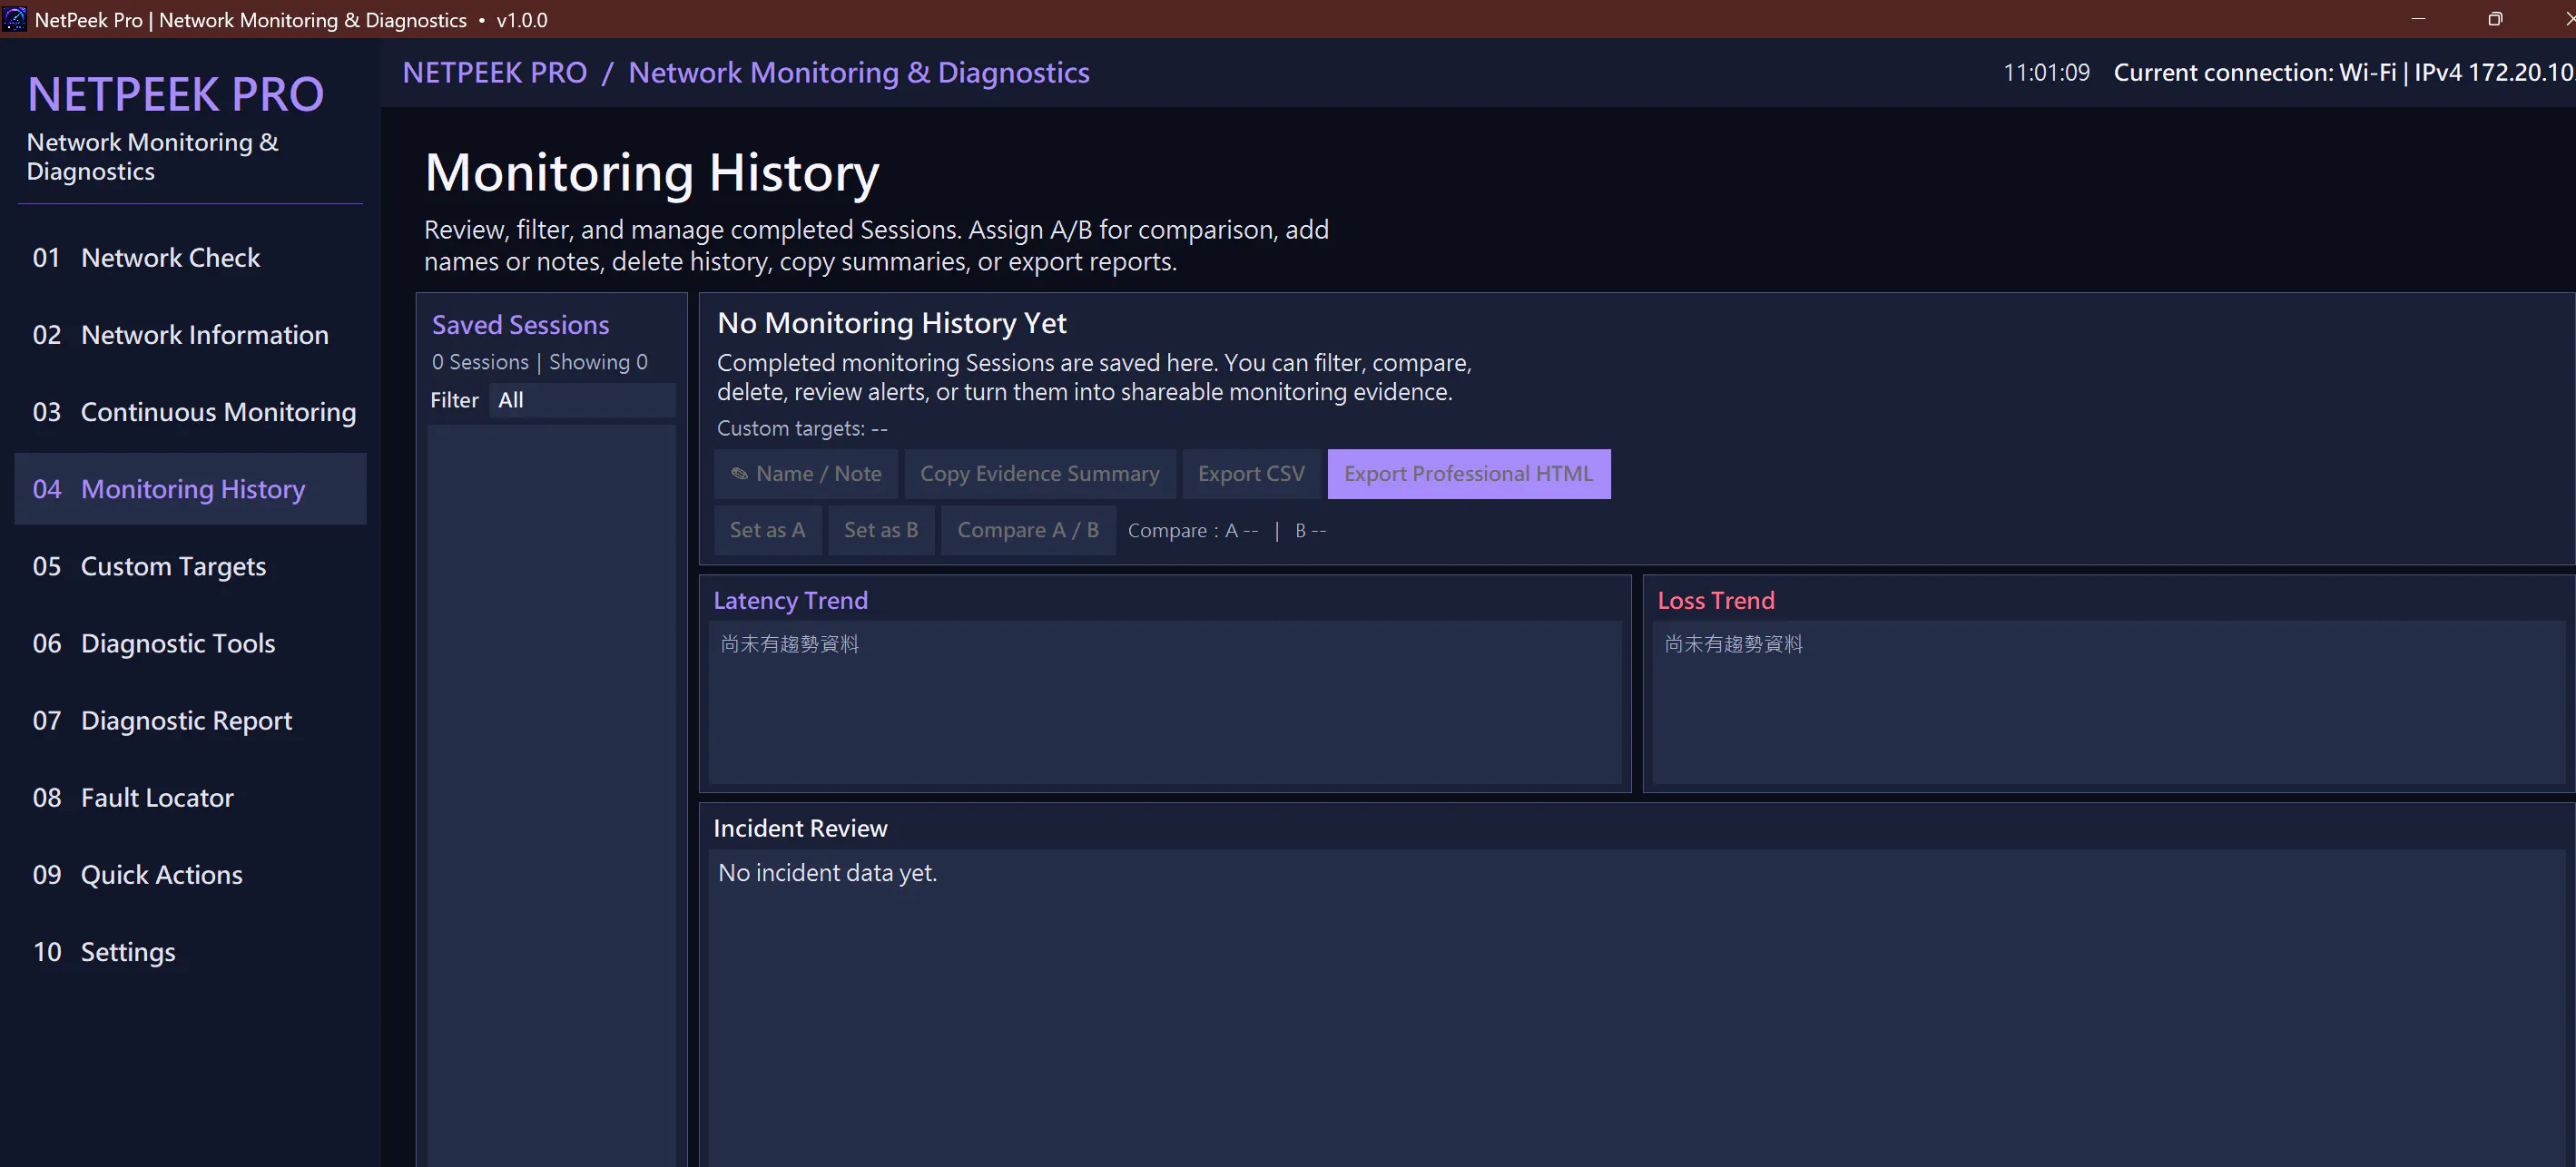Open Network Information page
The width and height of the screenshot is (2576, 1167).
190,335
